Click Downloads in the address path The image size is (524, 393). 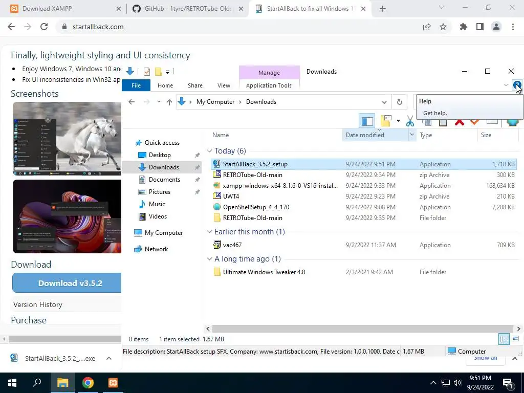pyautogui.click(x=261, y=102)
